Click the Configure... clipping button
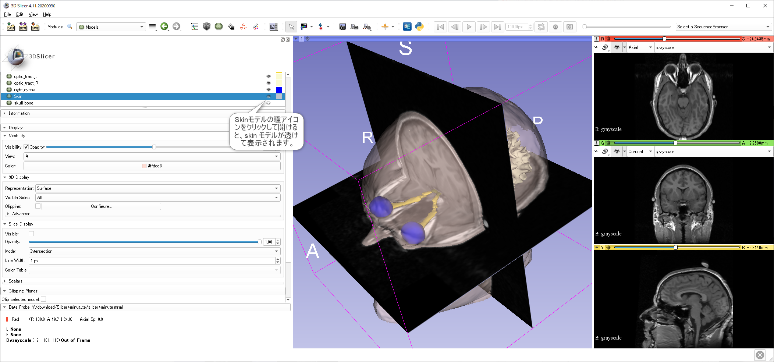Viewport: 774px width, 362px height. [x=101, y=206]
